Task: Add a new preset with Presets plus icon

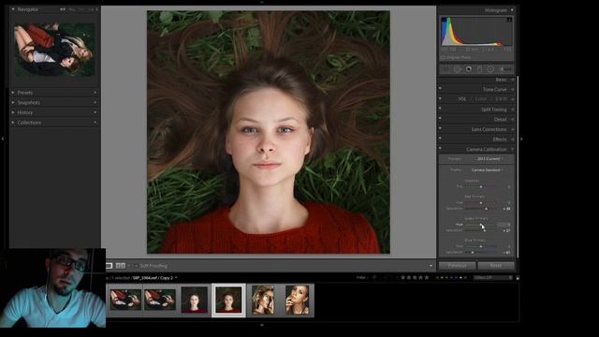Action: click(x=95, y=93)
